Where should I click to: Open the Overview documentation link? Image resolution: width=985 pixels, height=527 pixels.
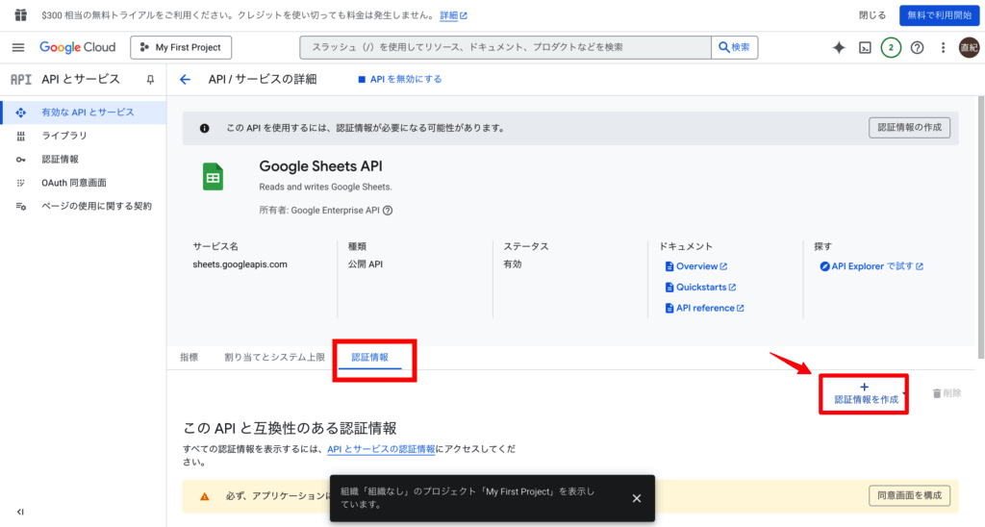[x=695, y=266]
